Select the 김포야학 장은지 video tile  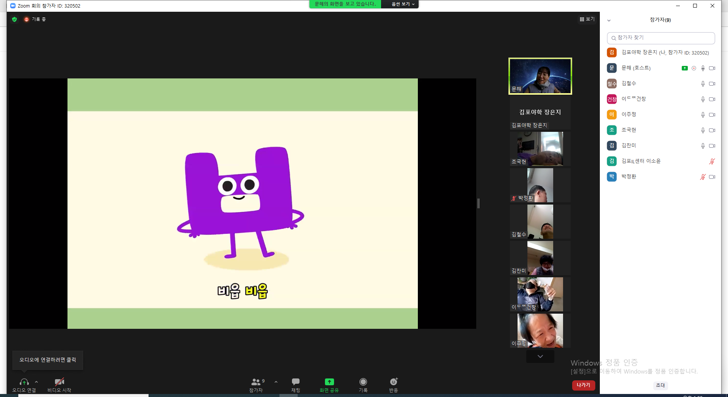coord(540,113)
